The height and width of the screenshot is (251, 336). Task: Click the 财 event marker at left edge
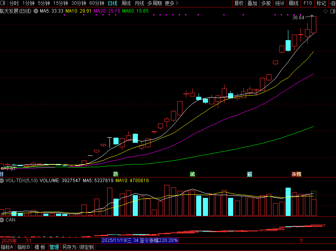(2, 174)
